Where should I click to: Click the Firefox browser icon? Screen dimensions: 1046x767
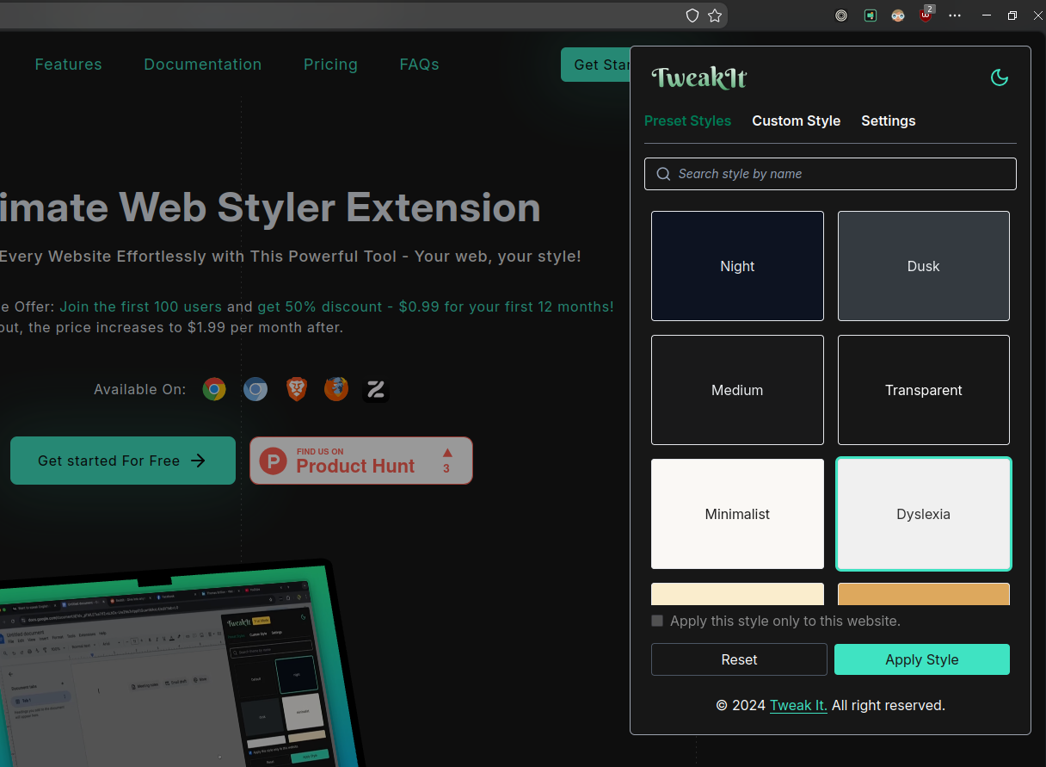coord(336,390)
